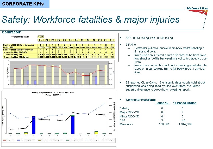Click the Minor RIDDOR row label
Image resolution: width=213 pixels, height=149 pixels.
[x=129, y=116]
